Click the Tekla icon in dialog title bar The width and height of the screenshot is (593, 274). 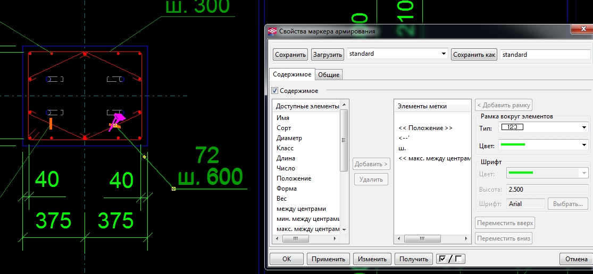[272, 31]
